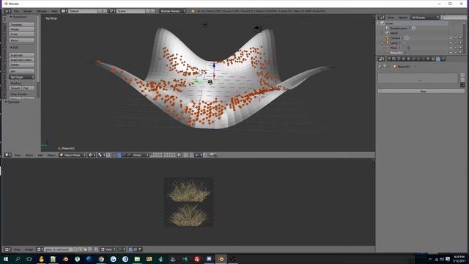The height and width of the screenshot is (264, 469).
Task: Click the open image folder icon in image editor
Action: click(86, 249)
